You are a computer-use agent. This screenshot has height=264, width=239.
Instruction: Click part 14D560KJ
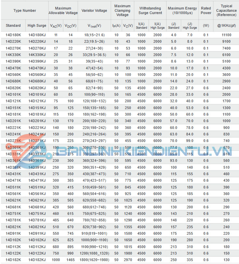coord(37,74)
